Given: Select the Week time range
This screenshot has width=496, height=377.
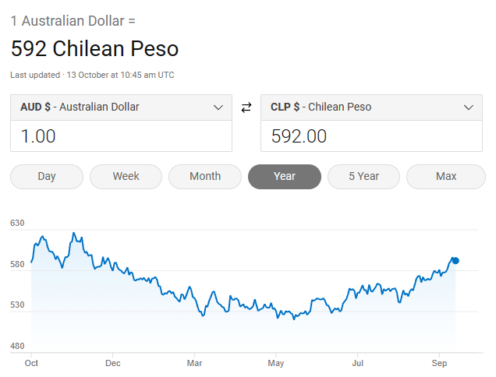Looking at the screenshot, I should point(126,176).
